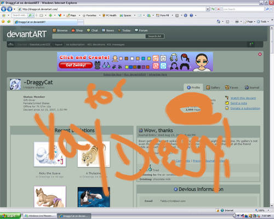
Task: Click the Favorites button in the MSN toolbar
Action: click(x=89, y=15)
